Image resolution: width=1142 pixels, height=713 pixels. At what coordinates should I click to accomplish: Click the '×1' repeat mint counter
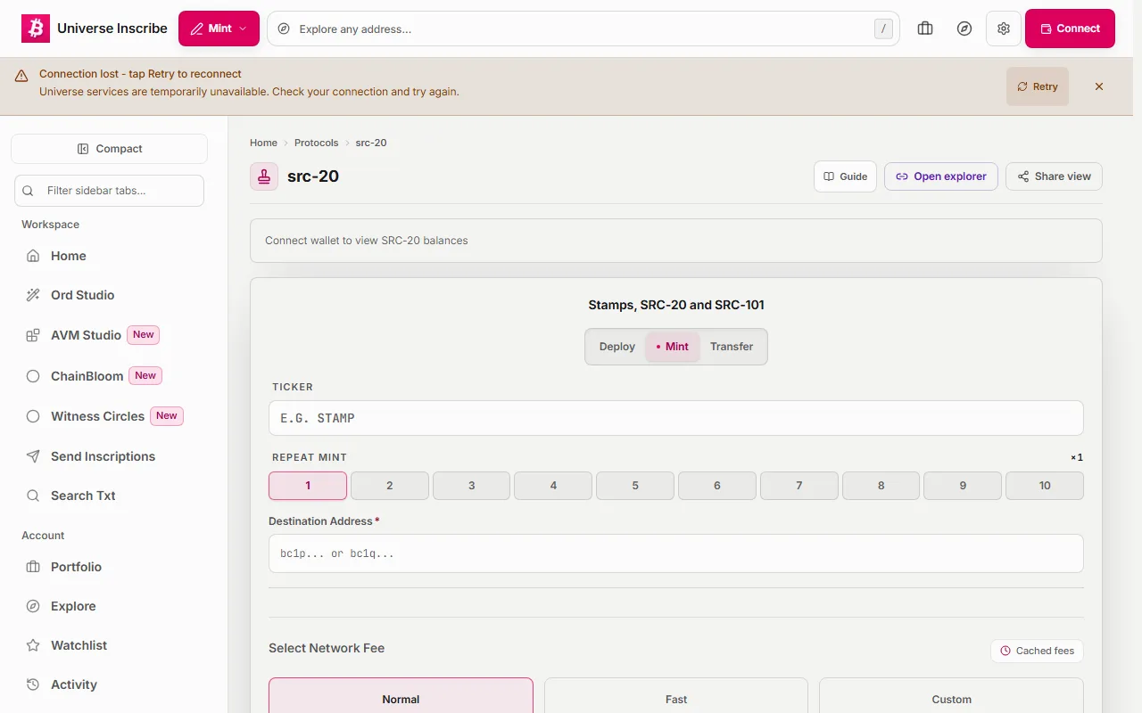point(1077,457)
